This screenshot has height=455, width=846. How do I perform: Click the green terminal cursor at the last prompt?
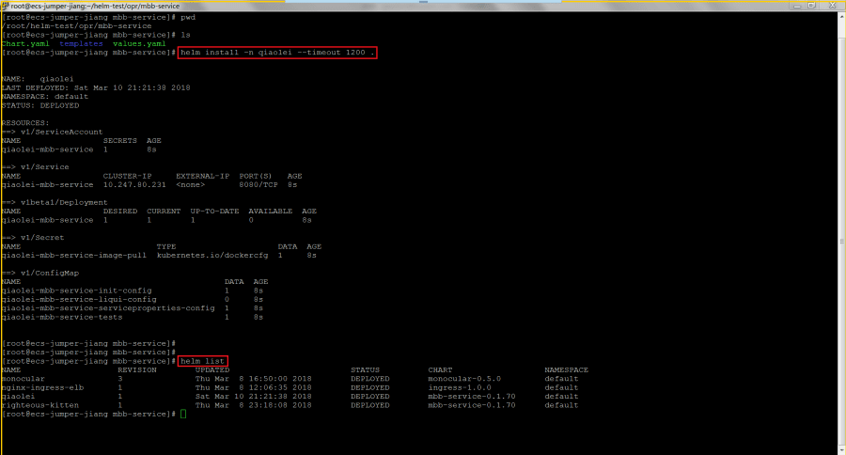[x=183, y=414]
